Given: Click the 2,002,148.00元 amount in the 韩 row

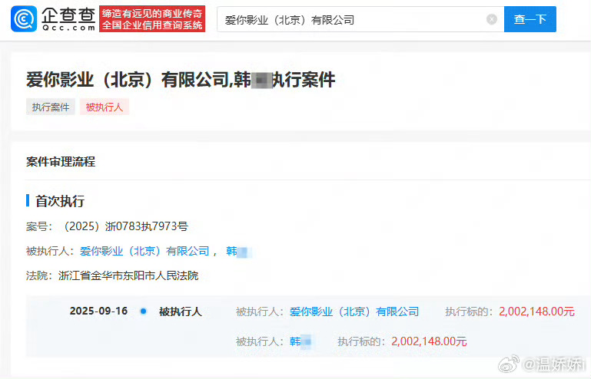Looking at the screenshot, I should pyautogui.click(x=429, y=341).
